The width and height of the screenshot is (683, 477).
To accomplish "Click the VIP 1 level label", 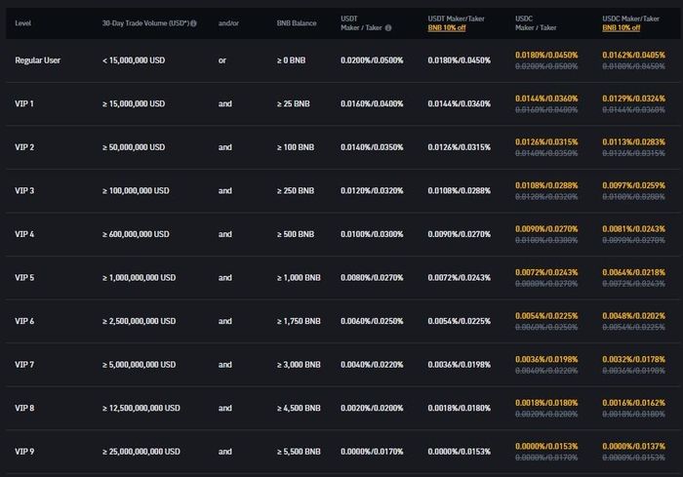I will click(24, 103).
